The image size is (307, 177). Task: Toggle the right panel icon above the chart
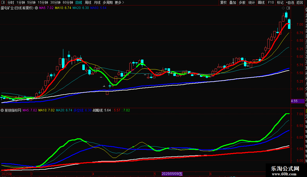click(288, 8)
